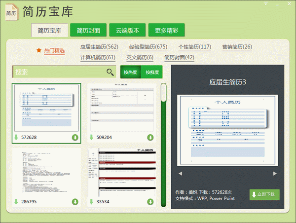
Task: Click the round download icon for template 286795
Action: tap(75, 202)
